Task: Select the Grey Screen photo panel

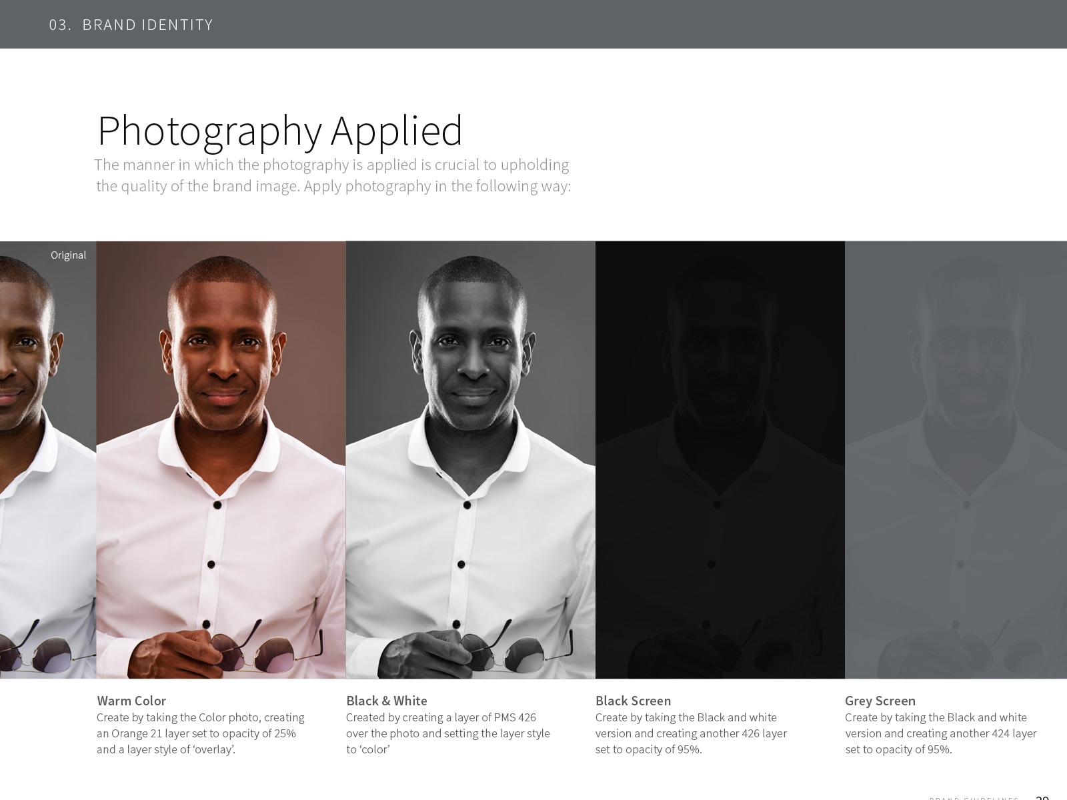Action: (x=956, y=460)
